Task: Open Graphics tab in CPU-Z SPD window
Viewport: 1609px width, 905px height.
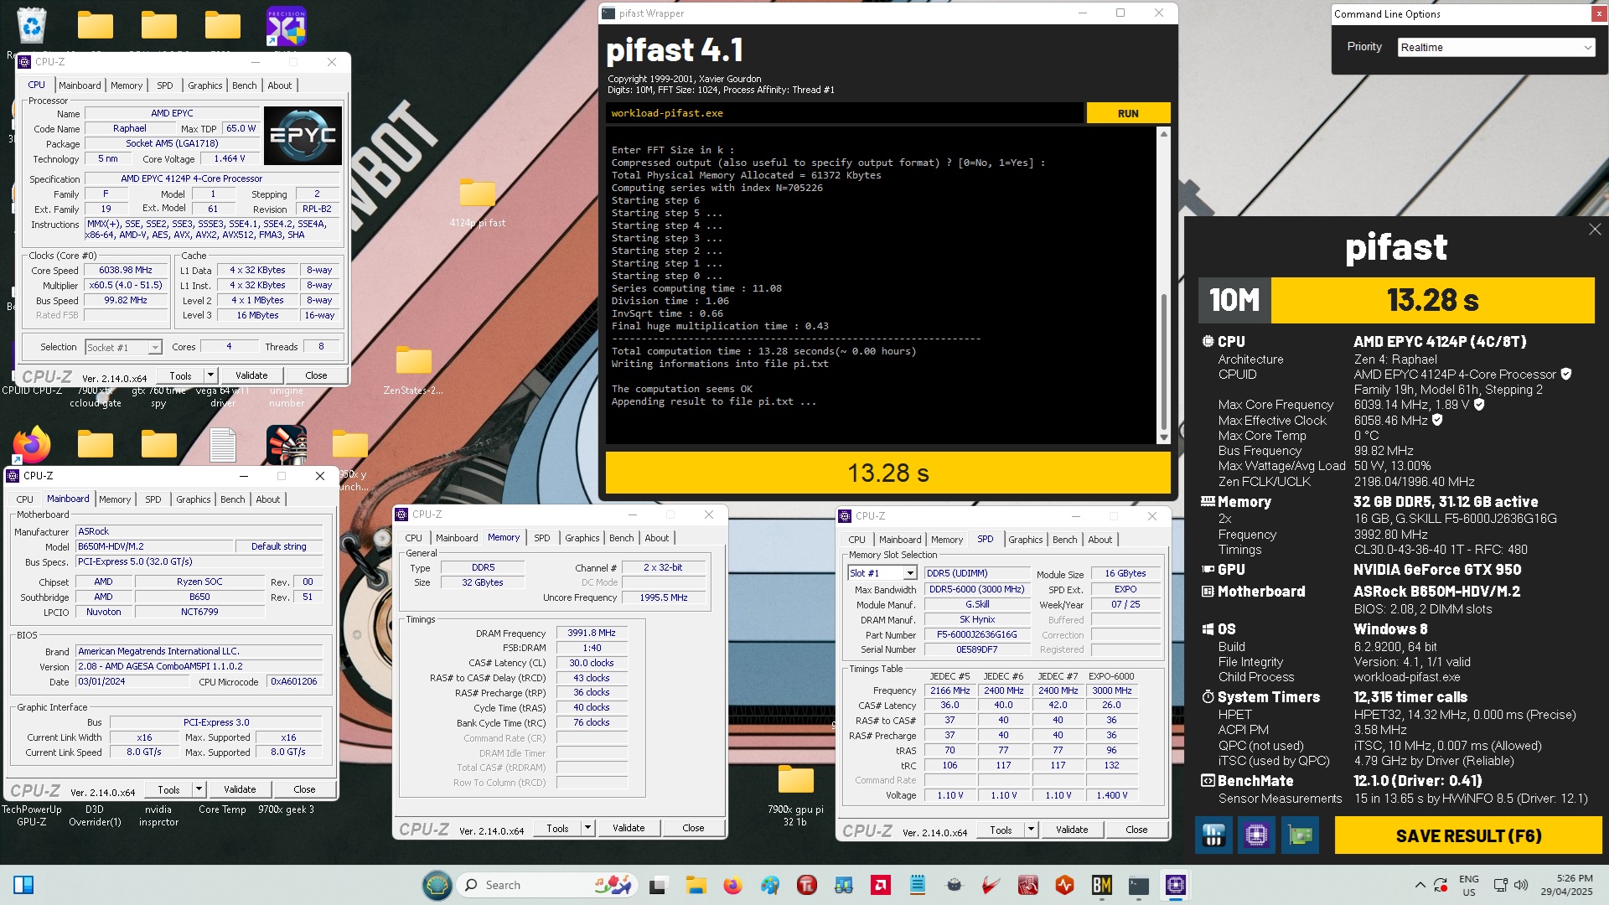Action: [x=1025, y=540]
